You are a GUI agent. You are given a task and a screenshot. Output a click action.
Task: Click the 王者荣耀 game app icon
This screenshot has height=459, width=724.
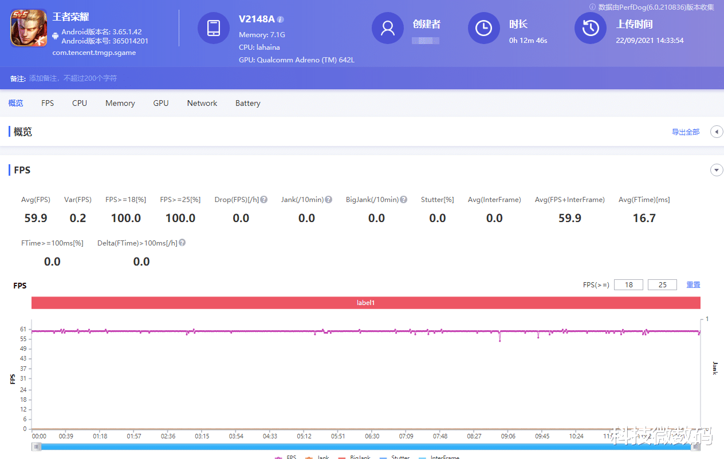(29, 27)
